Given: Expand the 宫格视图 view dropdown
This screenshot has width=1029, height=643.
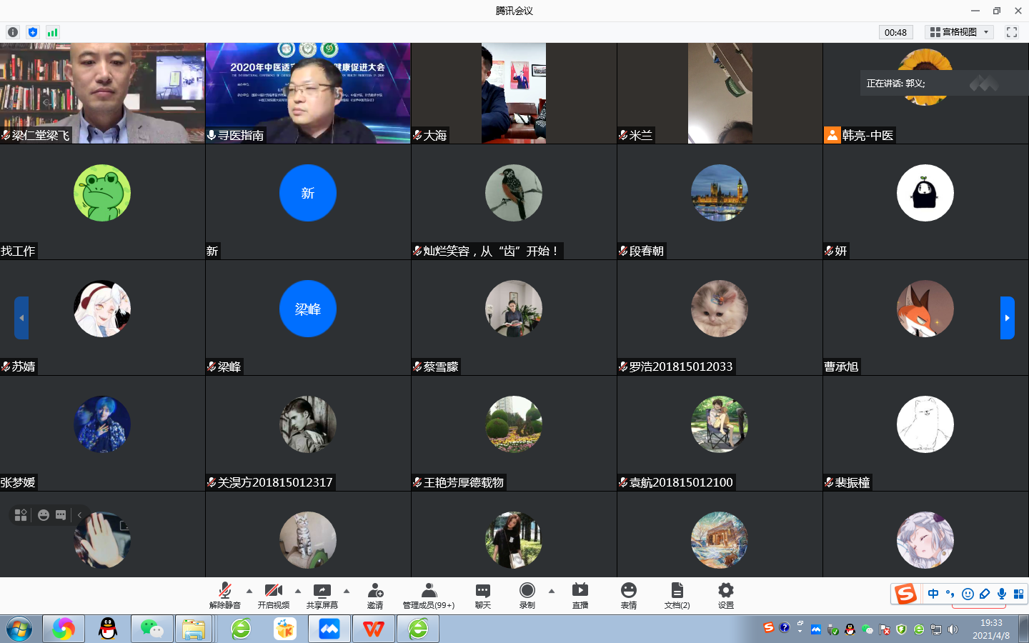Looking at the screenshot, I should pyautogui.click(x=960, y=32).
